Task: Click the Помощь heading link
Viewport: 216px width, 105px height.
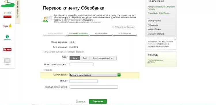Action: [x=153, y=55]
